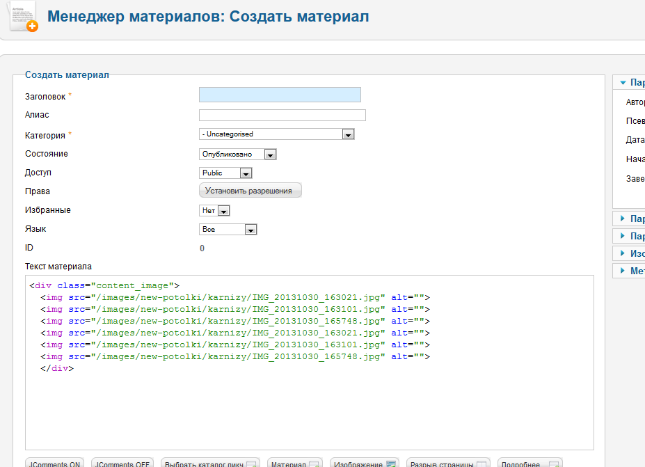Screen dimensions: 645x467
Task: Expand the Мет... panel on the right
Action: [628, 271]
